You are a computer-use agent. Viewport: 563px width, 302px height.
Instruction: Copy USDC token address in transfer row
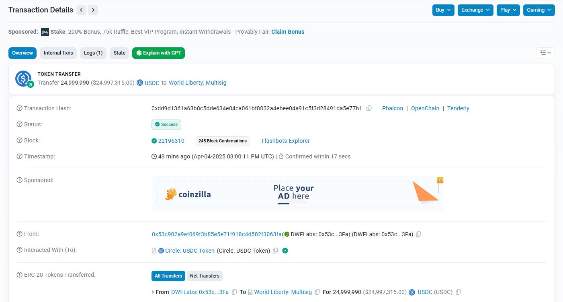[458, 292]
